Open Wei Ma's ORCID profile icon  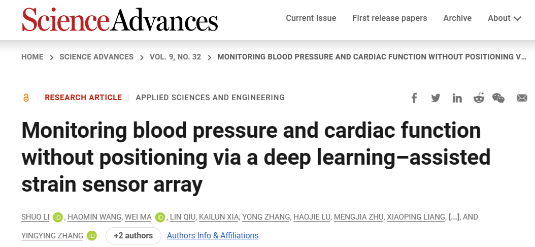(160, 218)
